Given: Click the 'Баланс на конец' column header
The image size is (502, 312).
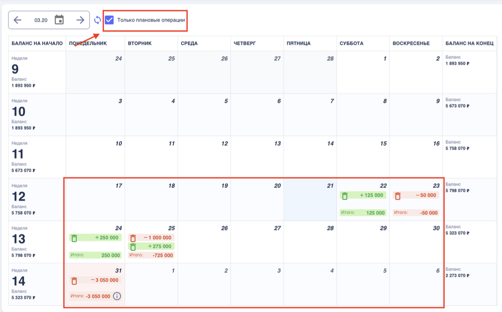Looking at the screenshot, I should [x=469, y=43].
